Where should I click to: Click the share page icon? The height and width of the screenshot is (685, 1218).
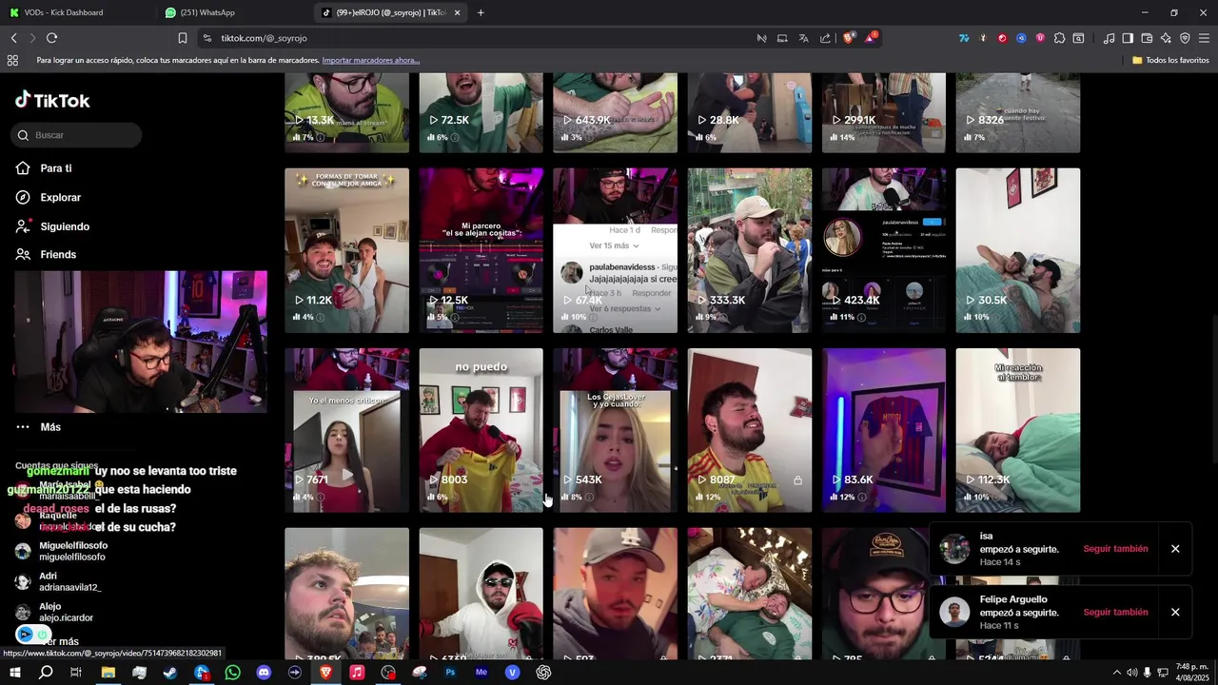click(x=825, y=38)
